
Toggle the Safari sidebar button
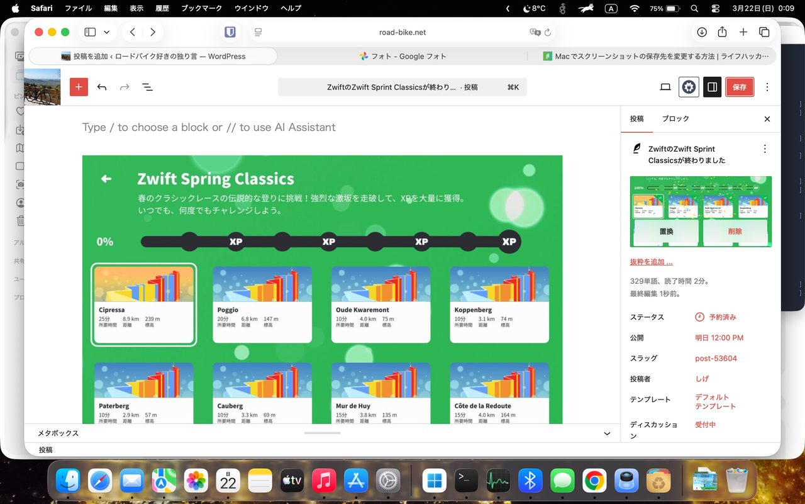pyautogui.click(x=90, y=32)
